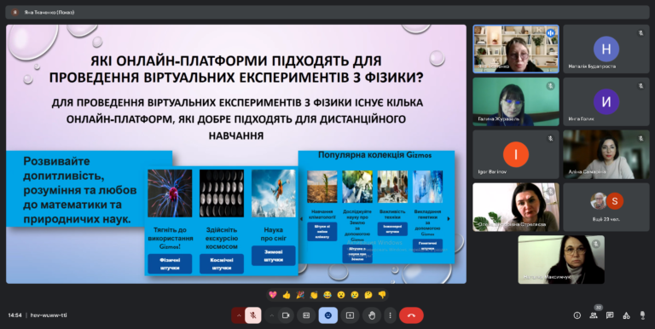The height and width of the screenshot is (329, 655).
Task: Open meeting details info icon
Action: coord(577,315)
